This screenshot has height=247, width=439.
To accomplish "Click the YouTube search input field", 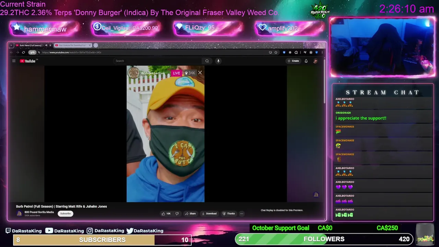I will (158, 61).
